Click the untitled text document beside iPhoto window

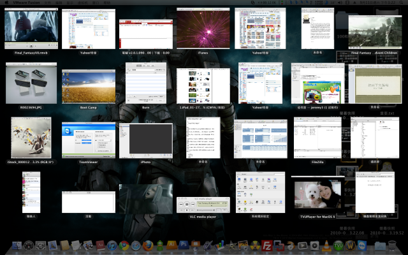(203, 138)
